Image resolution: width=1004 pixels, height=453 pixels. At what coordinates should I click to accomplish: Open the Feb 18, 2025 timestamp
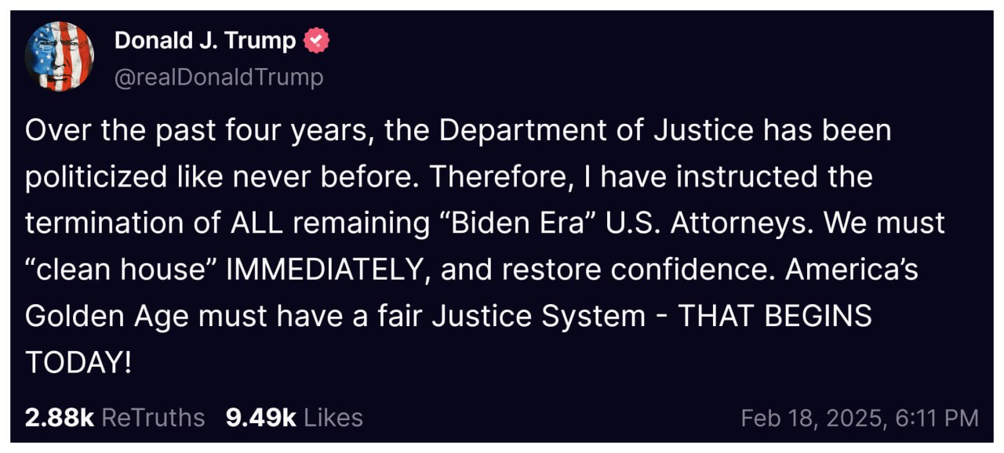859,418
